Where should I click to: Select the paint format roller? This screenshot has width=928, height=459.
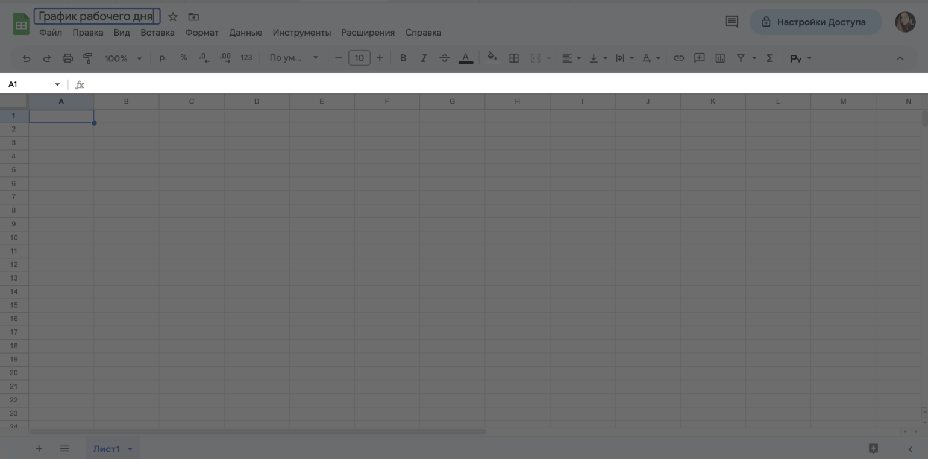[88, 58]
